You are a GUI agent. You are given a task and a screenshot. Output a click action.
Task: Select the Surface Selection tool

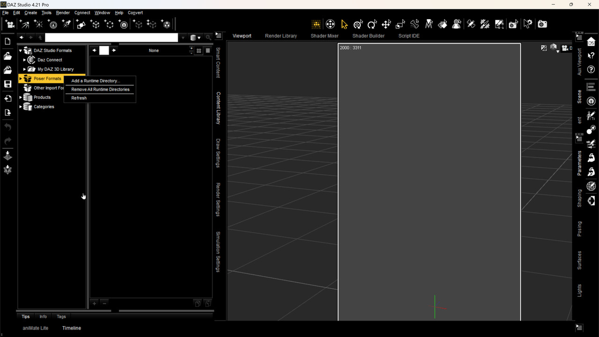pos(443,24)
